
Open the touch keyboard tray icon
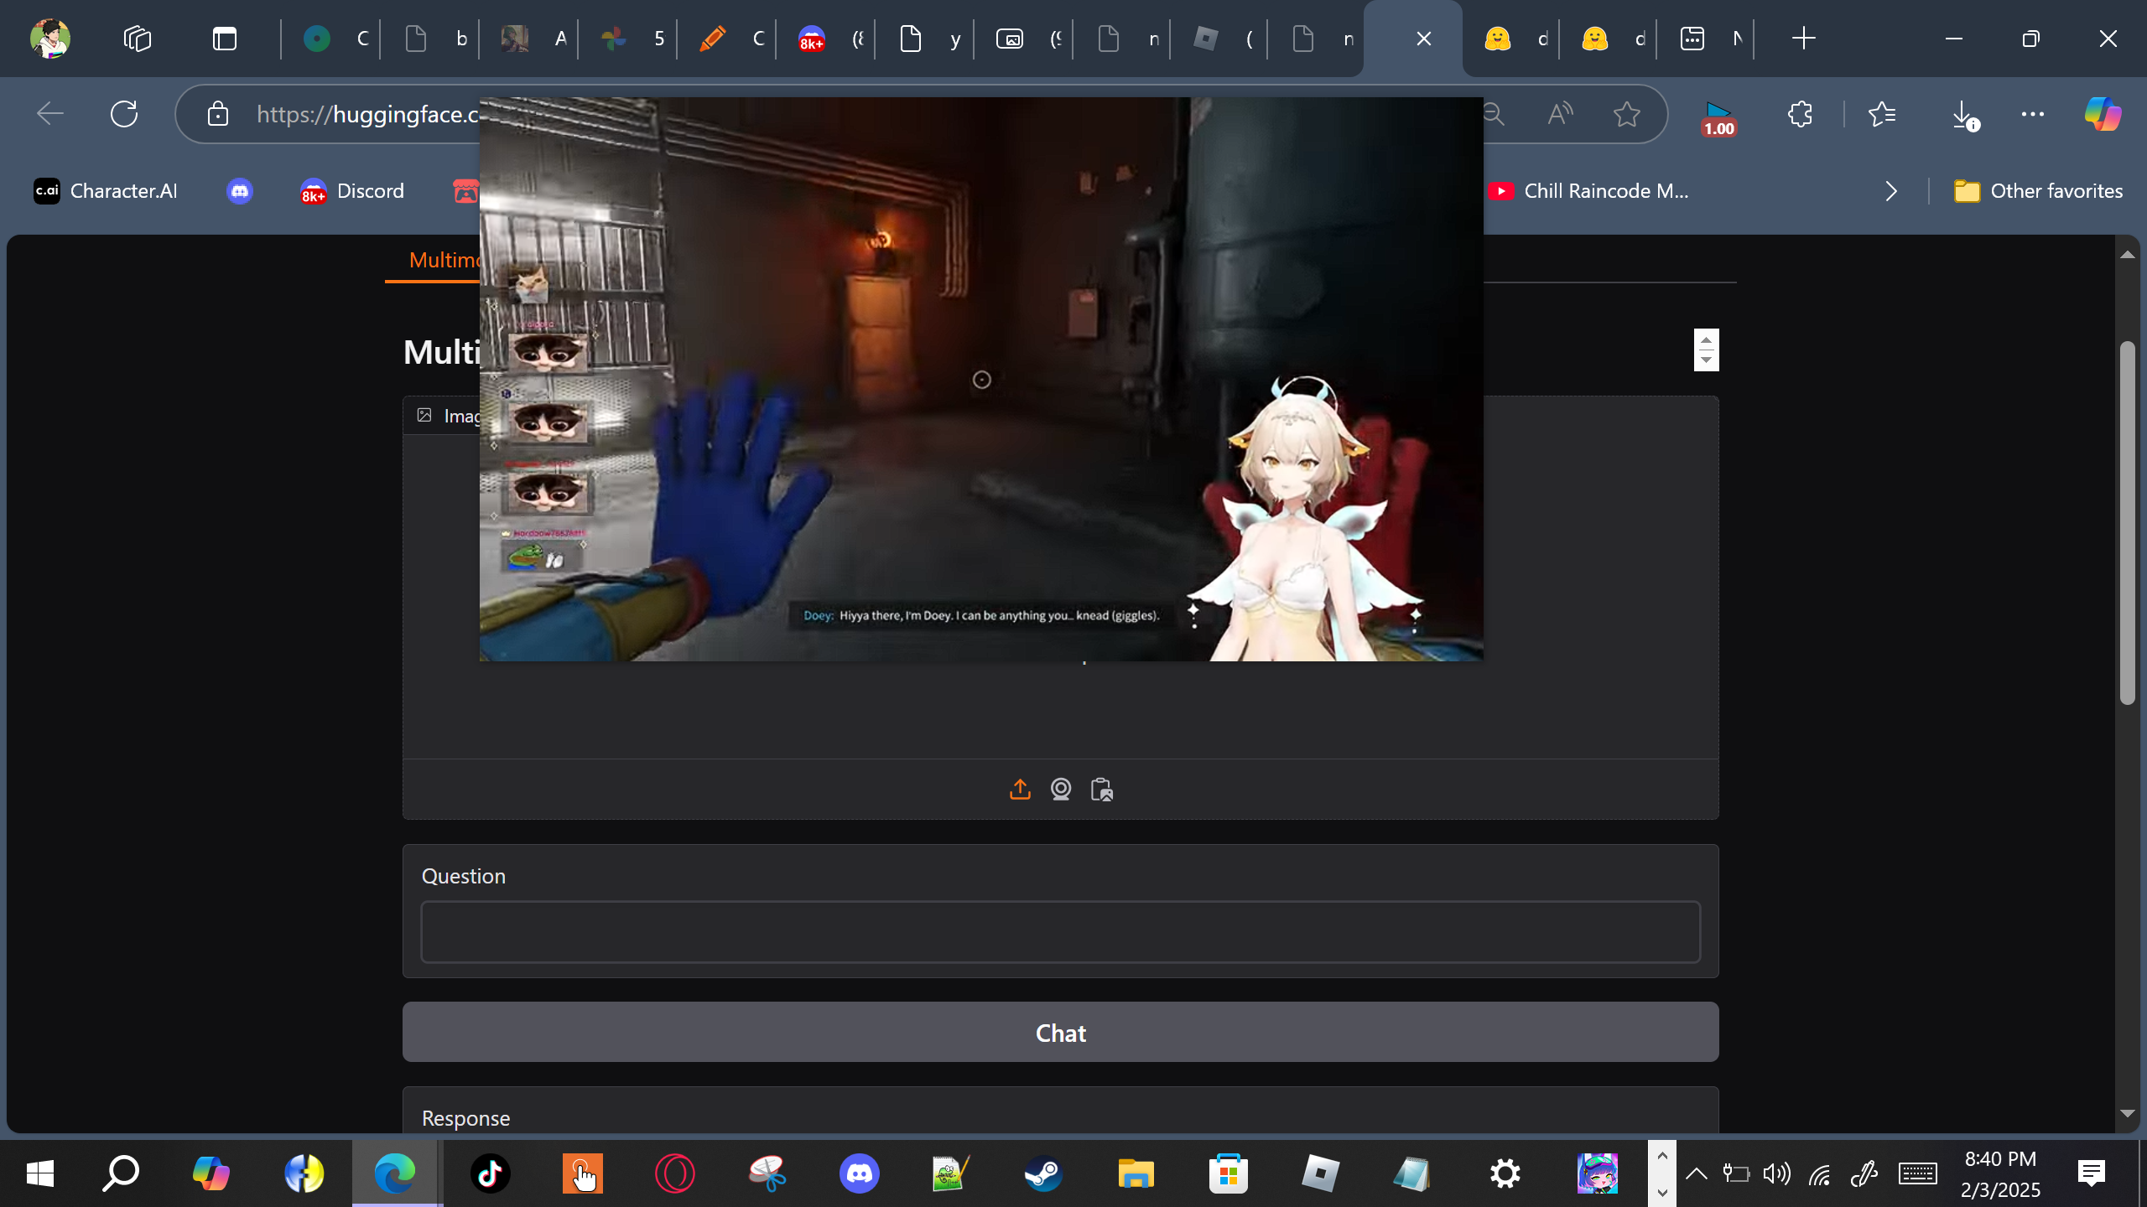[1918, 1173]
